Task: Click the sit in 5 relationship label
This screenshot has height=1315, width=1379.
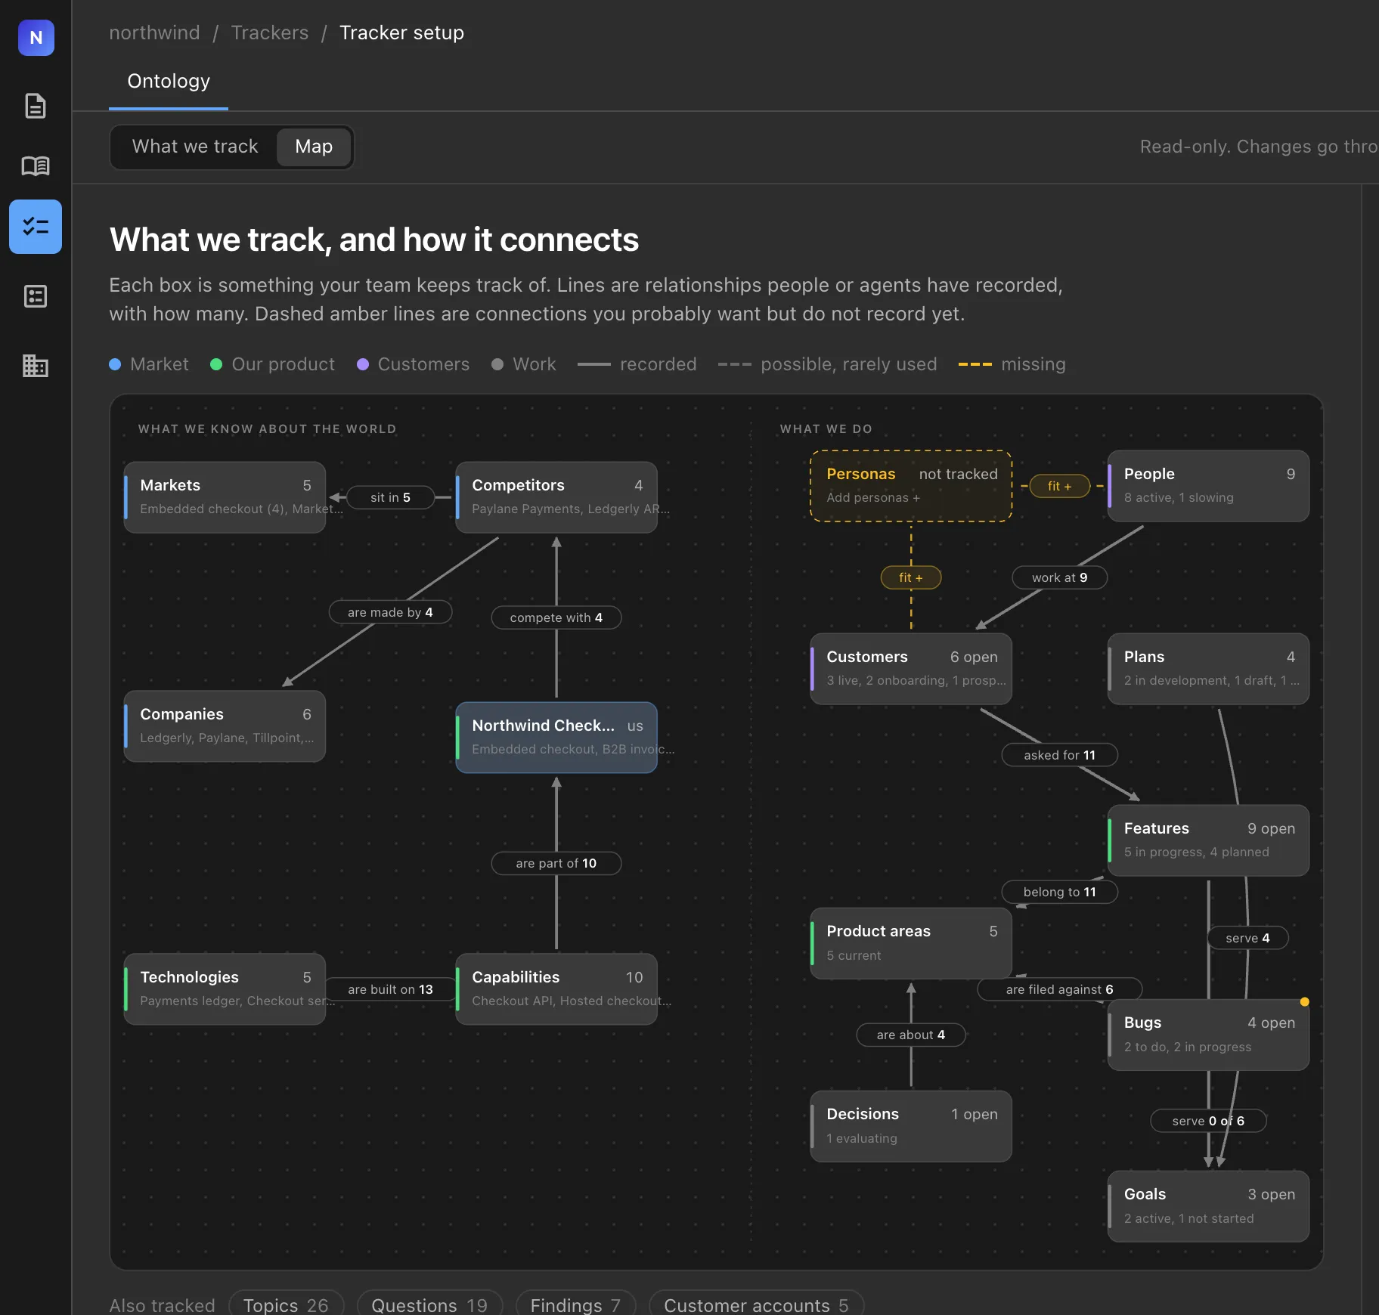Action: point(390,497)
